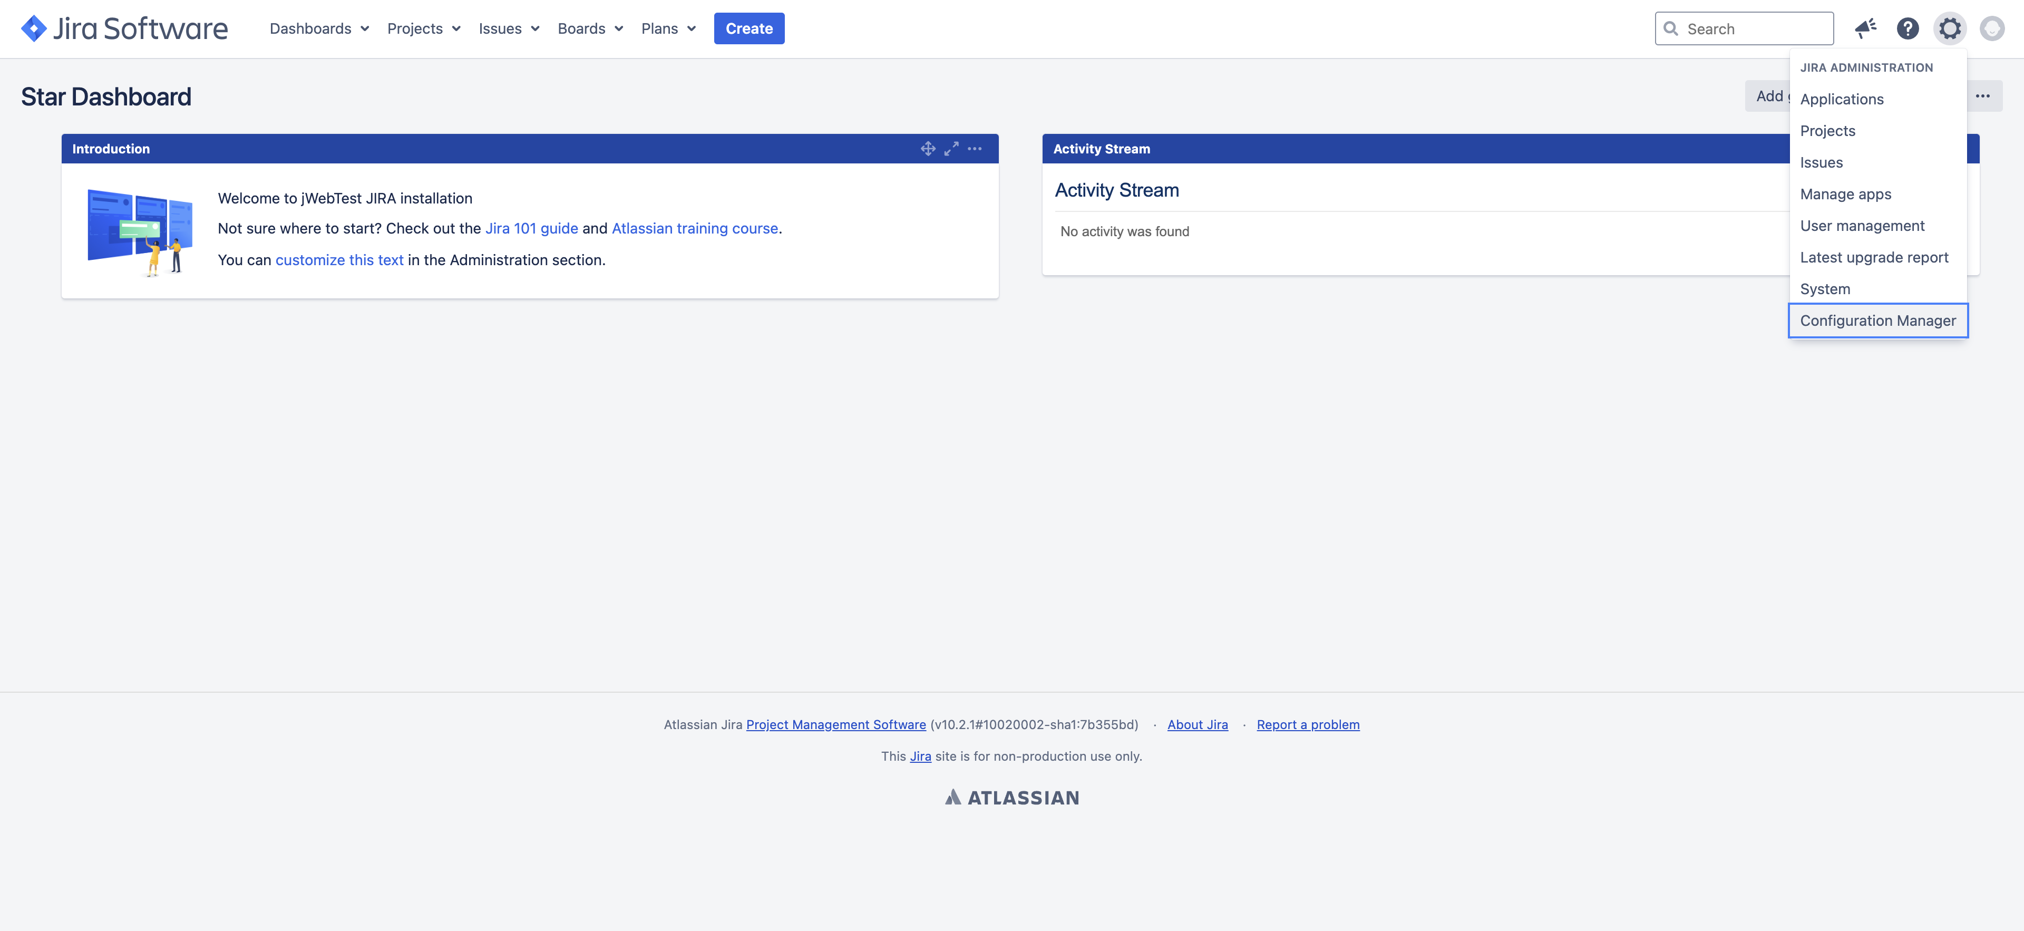Select Latest upgrade report menu item
The width and height of the screenshot is (2024, 931).
1878,257
